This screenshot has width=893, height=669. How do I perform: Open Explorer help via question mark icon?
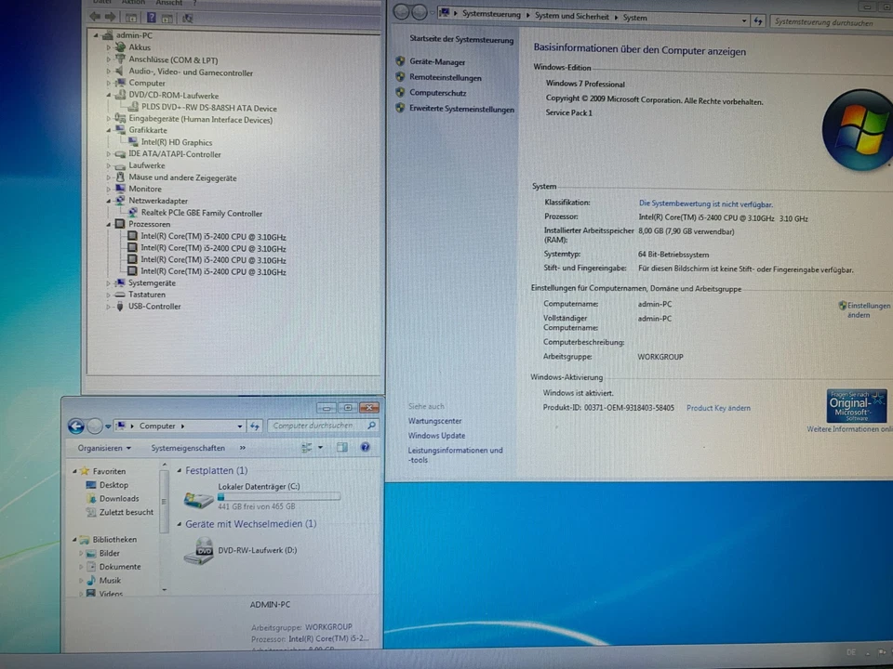pos(365,448)
